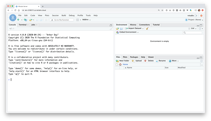Switch to the Environment tab
This screenshot has height=121, width=211.
point(122,25)
